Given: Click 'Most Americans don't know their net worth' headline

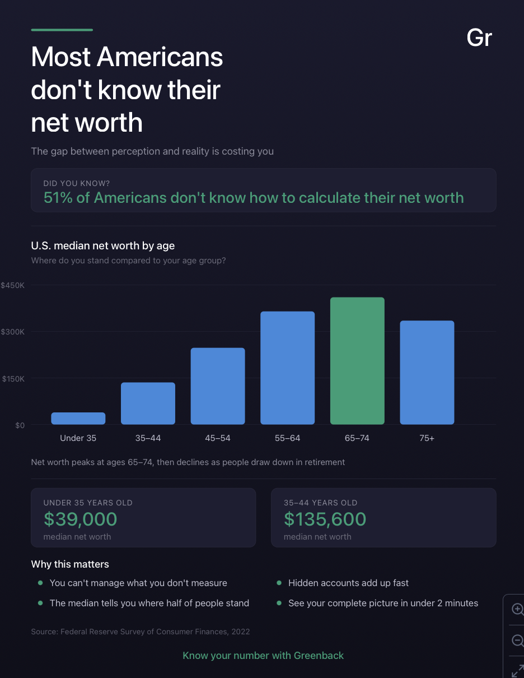Looking at the screenshot, I should pos(127,90).
